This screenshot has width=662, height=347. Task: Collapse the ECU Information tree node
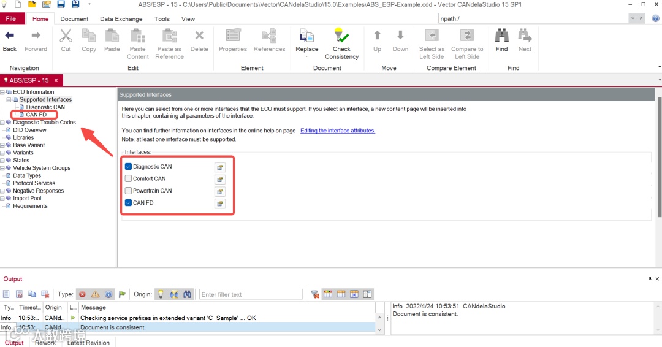[x=2, y=92]
